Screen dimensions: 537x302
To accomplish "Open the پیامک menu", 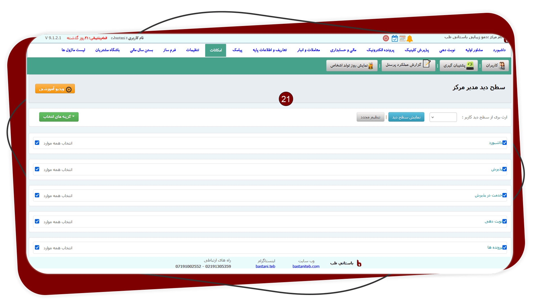I will 237,50.
